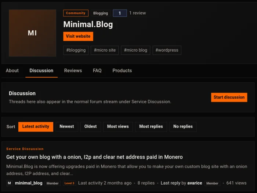
Task: Switch to the FAQ tab
Action: [x=97, y=70]
